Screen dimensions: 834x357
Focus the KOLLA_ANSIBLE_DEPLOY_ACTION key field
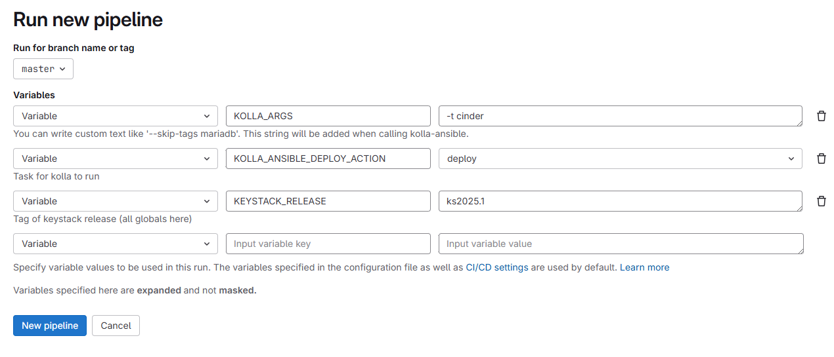(x=328, y=159)
